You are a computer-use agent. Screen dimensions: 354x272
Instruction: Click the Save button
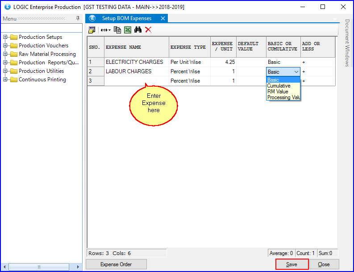[292, 264]
